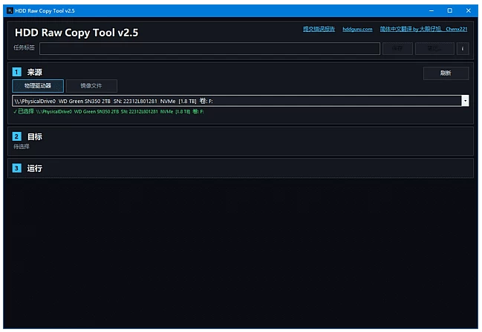Click the step 1 number badge
The width and height of the screenshot is (482, 332).
coord(17,73)
